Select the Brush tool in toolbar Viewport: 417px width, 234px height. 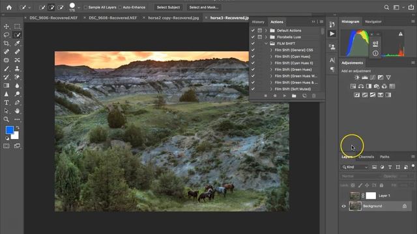[x=7, y=69]
